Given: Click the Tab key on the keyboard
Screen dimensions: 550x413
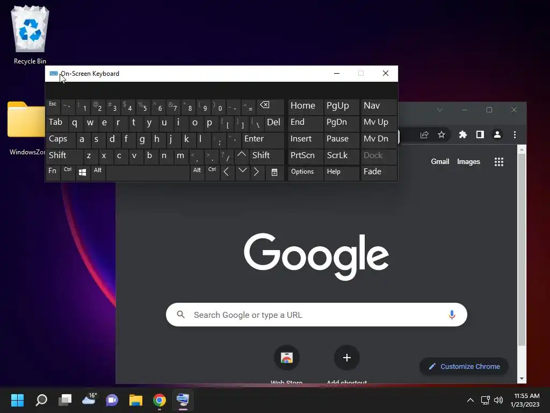Looking at the screenshot, I should [57, 123].
